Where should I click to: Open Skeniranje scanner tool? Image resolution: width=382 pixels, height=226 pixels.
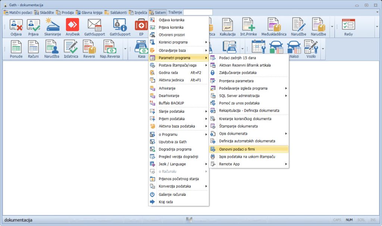pos(53,27)
